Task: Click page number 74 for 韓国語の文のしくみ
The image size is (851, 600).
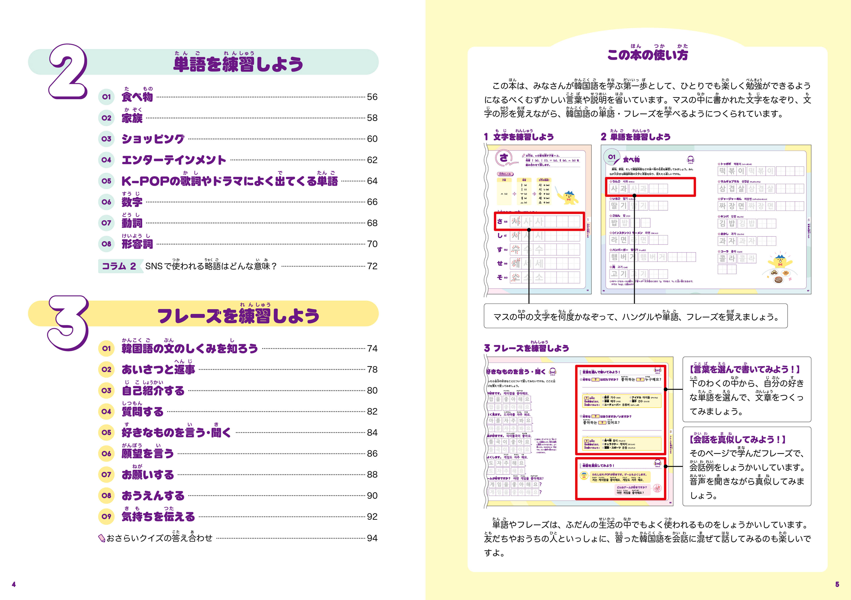Action: (372, 348)
